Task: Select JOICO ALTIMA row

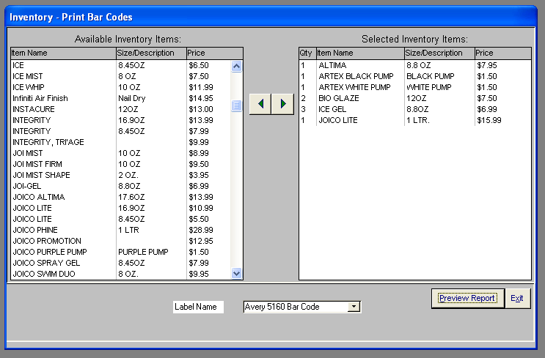Action: tap(121, 197)
